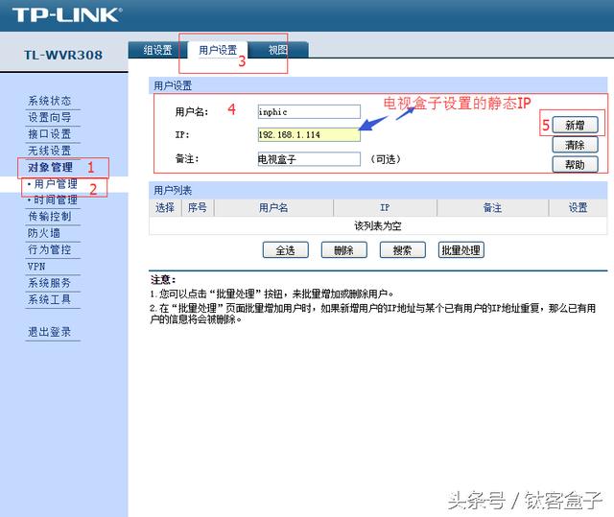Click the 搜索 button
This screenshot has height=517, width=614.
click(x=403, y=250)
